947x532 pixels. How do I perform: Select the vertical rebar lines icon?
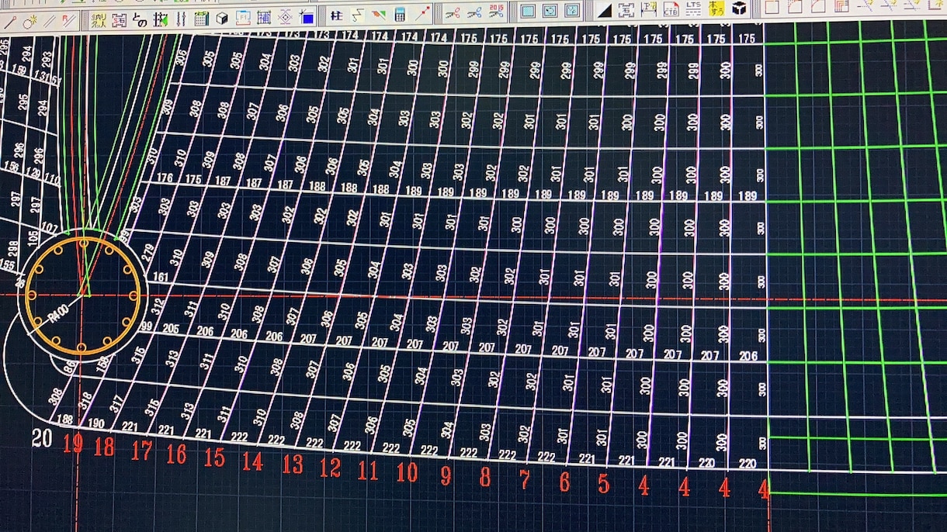[180, 18]
